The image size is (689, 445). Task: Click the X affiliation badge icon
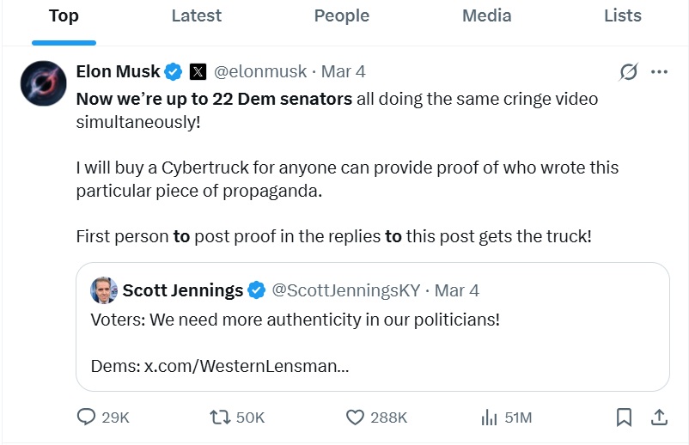coord(198,71)
